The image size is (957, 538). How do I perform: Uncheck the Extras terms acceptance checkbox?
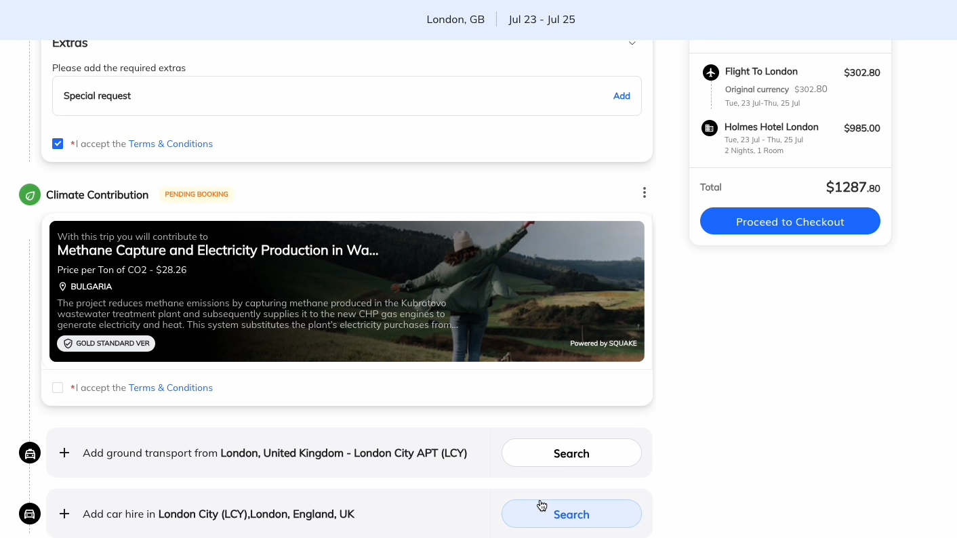click(x=58, y=144)
